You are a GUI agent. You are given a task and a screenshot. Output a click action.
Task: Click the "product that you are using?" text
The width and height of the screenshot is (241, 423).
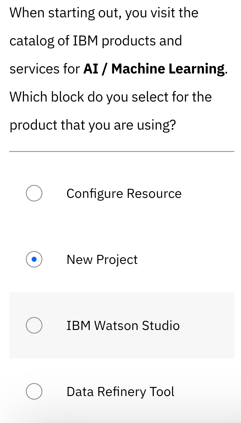pyautogui.click(x=92, y=125)
